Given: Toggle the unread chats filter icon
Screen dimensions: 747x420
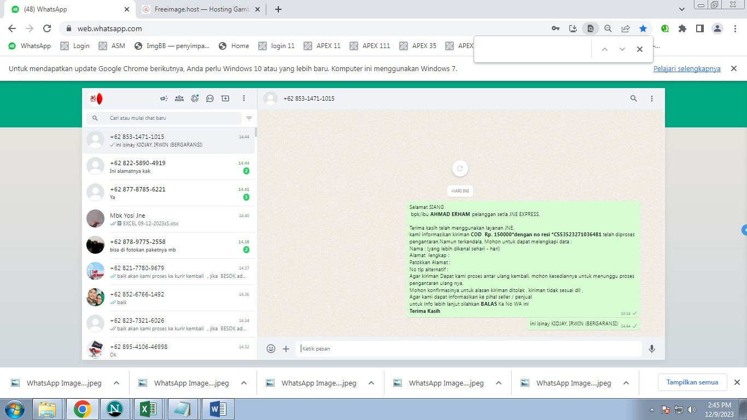Looking at the screenshot, I should tap(249, 118).
